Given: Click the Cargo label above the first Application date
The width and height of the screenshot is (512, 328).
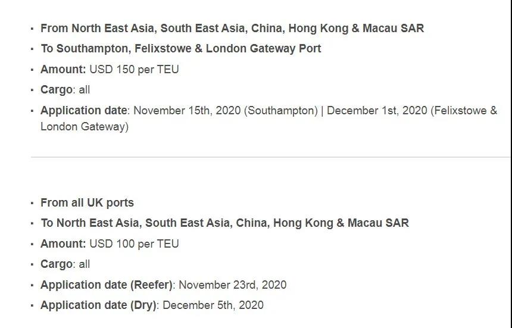Looking at the screenshot, I should (x=56, y=90).
